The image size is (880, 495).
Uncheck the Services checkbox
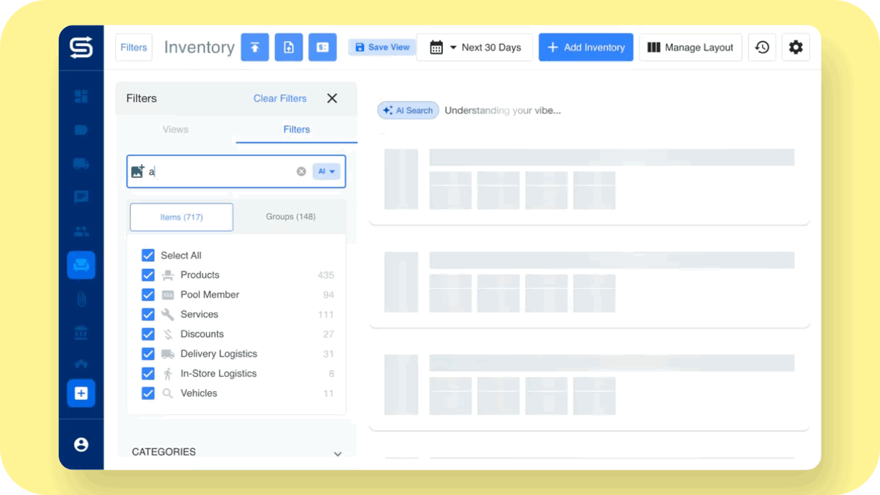[x=148, y=315]
